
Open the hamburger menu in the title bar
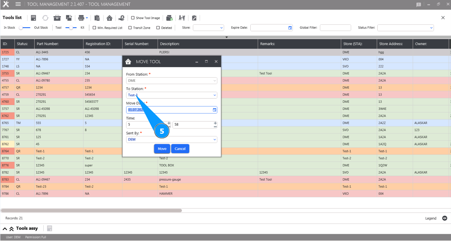click(18, 4)
